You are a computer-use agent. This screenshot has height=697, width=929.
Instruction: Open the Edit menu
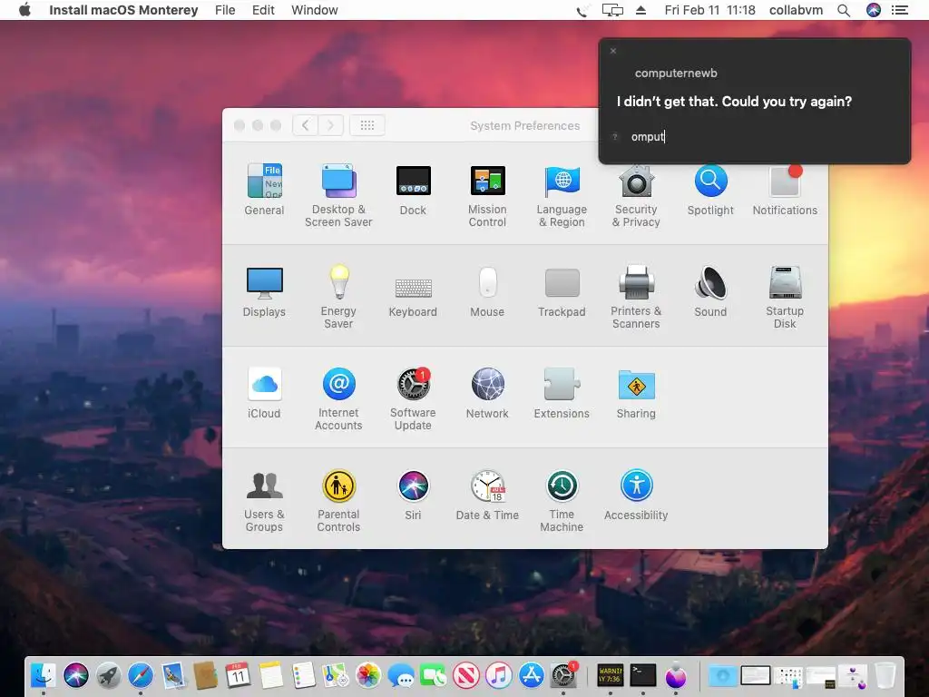pos(263,10)
